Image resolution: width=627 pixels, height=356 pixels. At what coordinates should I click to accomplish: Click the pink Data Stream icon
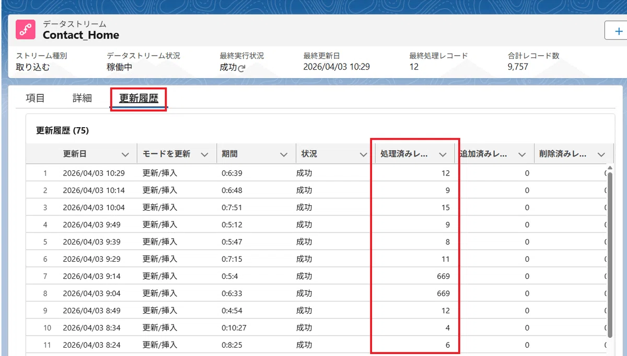pyautogui.click(x=25, y=30)
